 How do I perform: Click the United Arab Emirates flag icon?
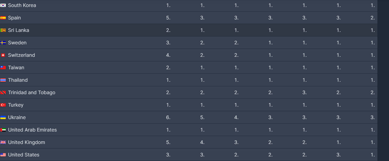point(3,130)
